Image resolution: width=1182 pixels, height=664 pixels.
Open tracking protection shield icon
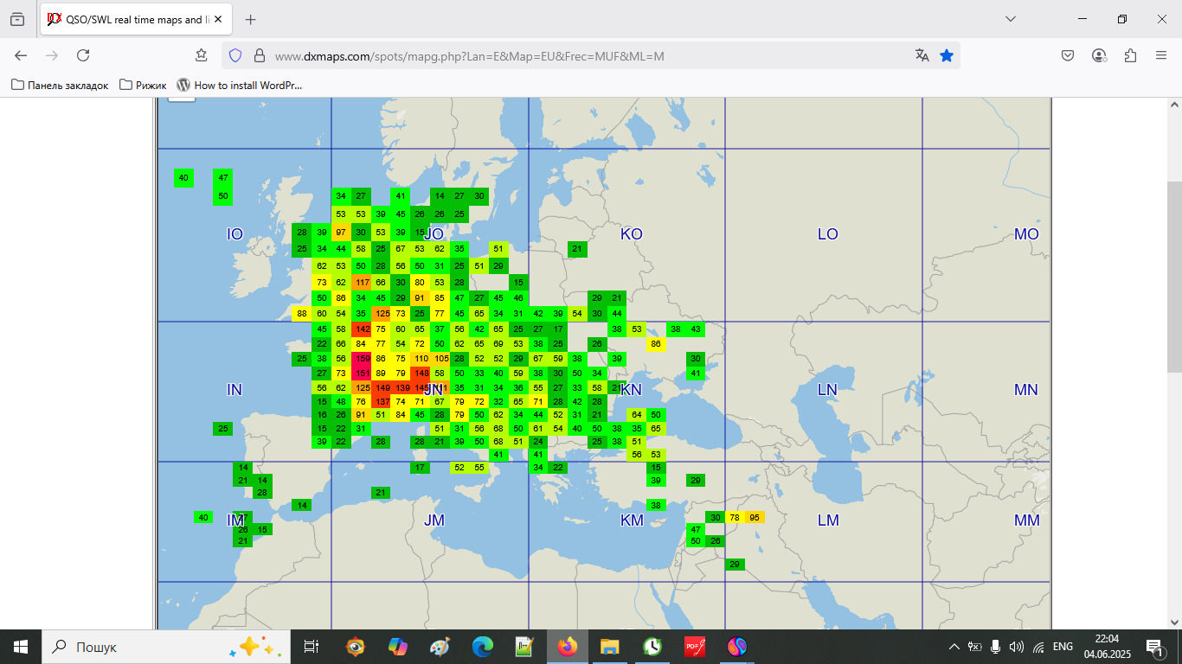click(x=235, y=55)
